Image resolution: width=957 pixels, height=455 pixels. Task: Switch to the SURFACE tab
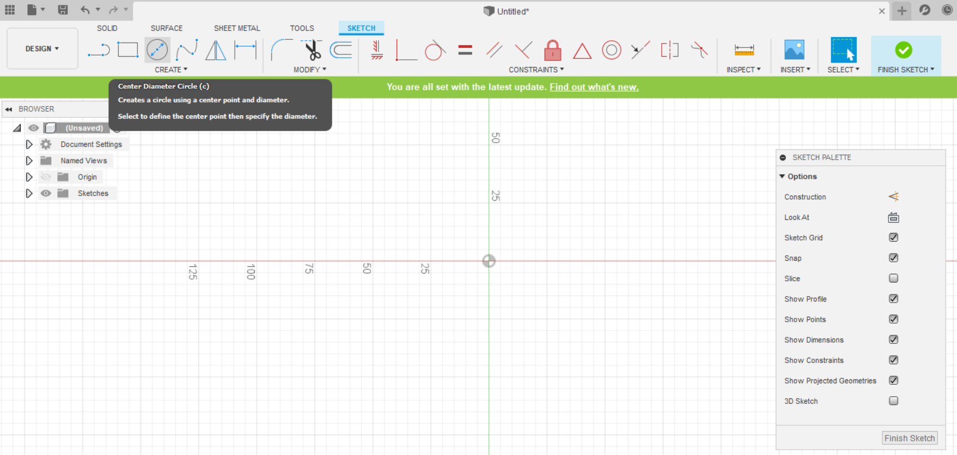pos(167,28)
